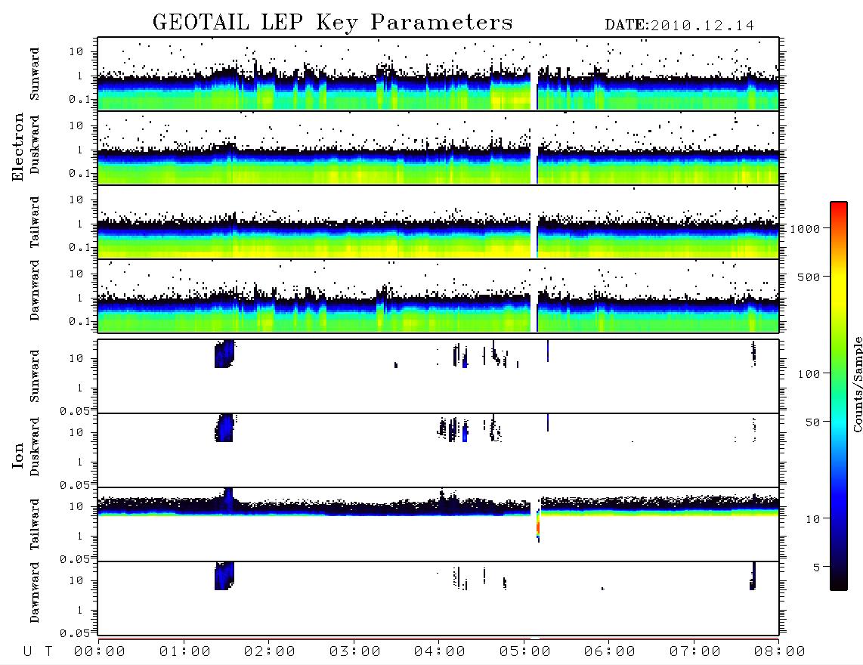Select the Electron 'Sunward' panel label
The image size is (863, 665).
pos(35,74)
